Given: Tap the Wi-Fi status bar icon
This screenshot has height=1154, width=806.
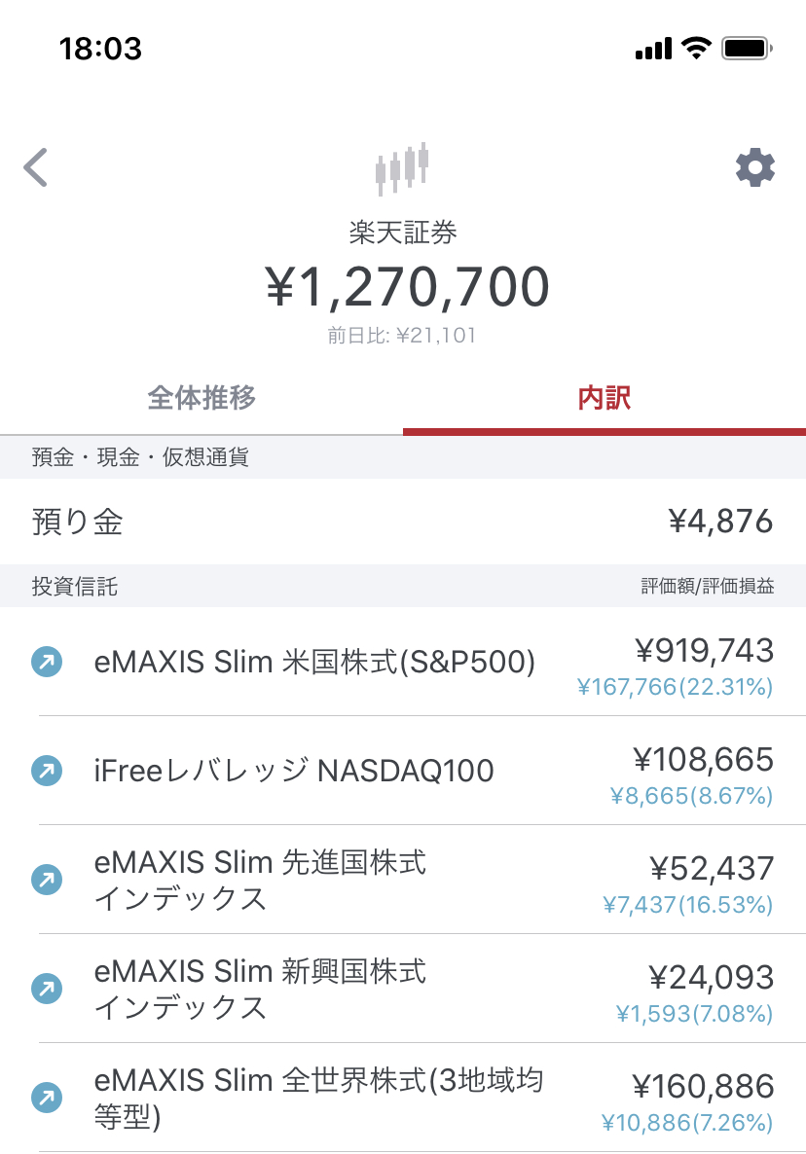Looking at the screenshot, I should pyautogui.click(x=696, y=48).
